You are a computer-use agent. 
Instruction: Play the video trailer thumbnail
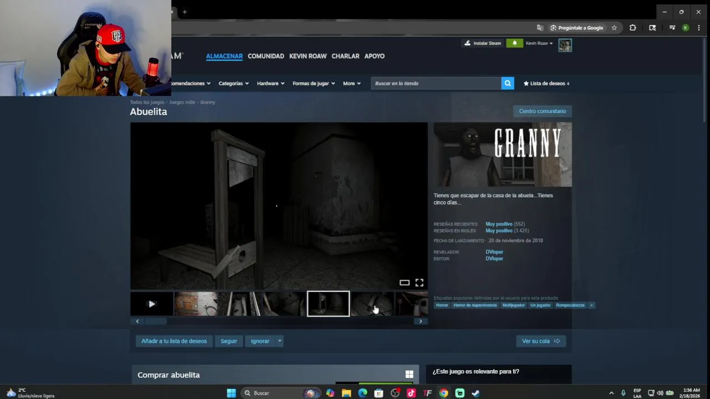point(151,304)
